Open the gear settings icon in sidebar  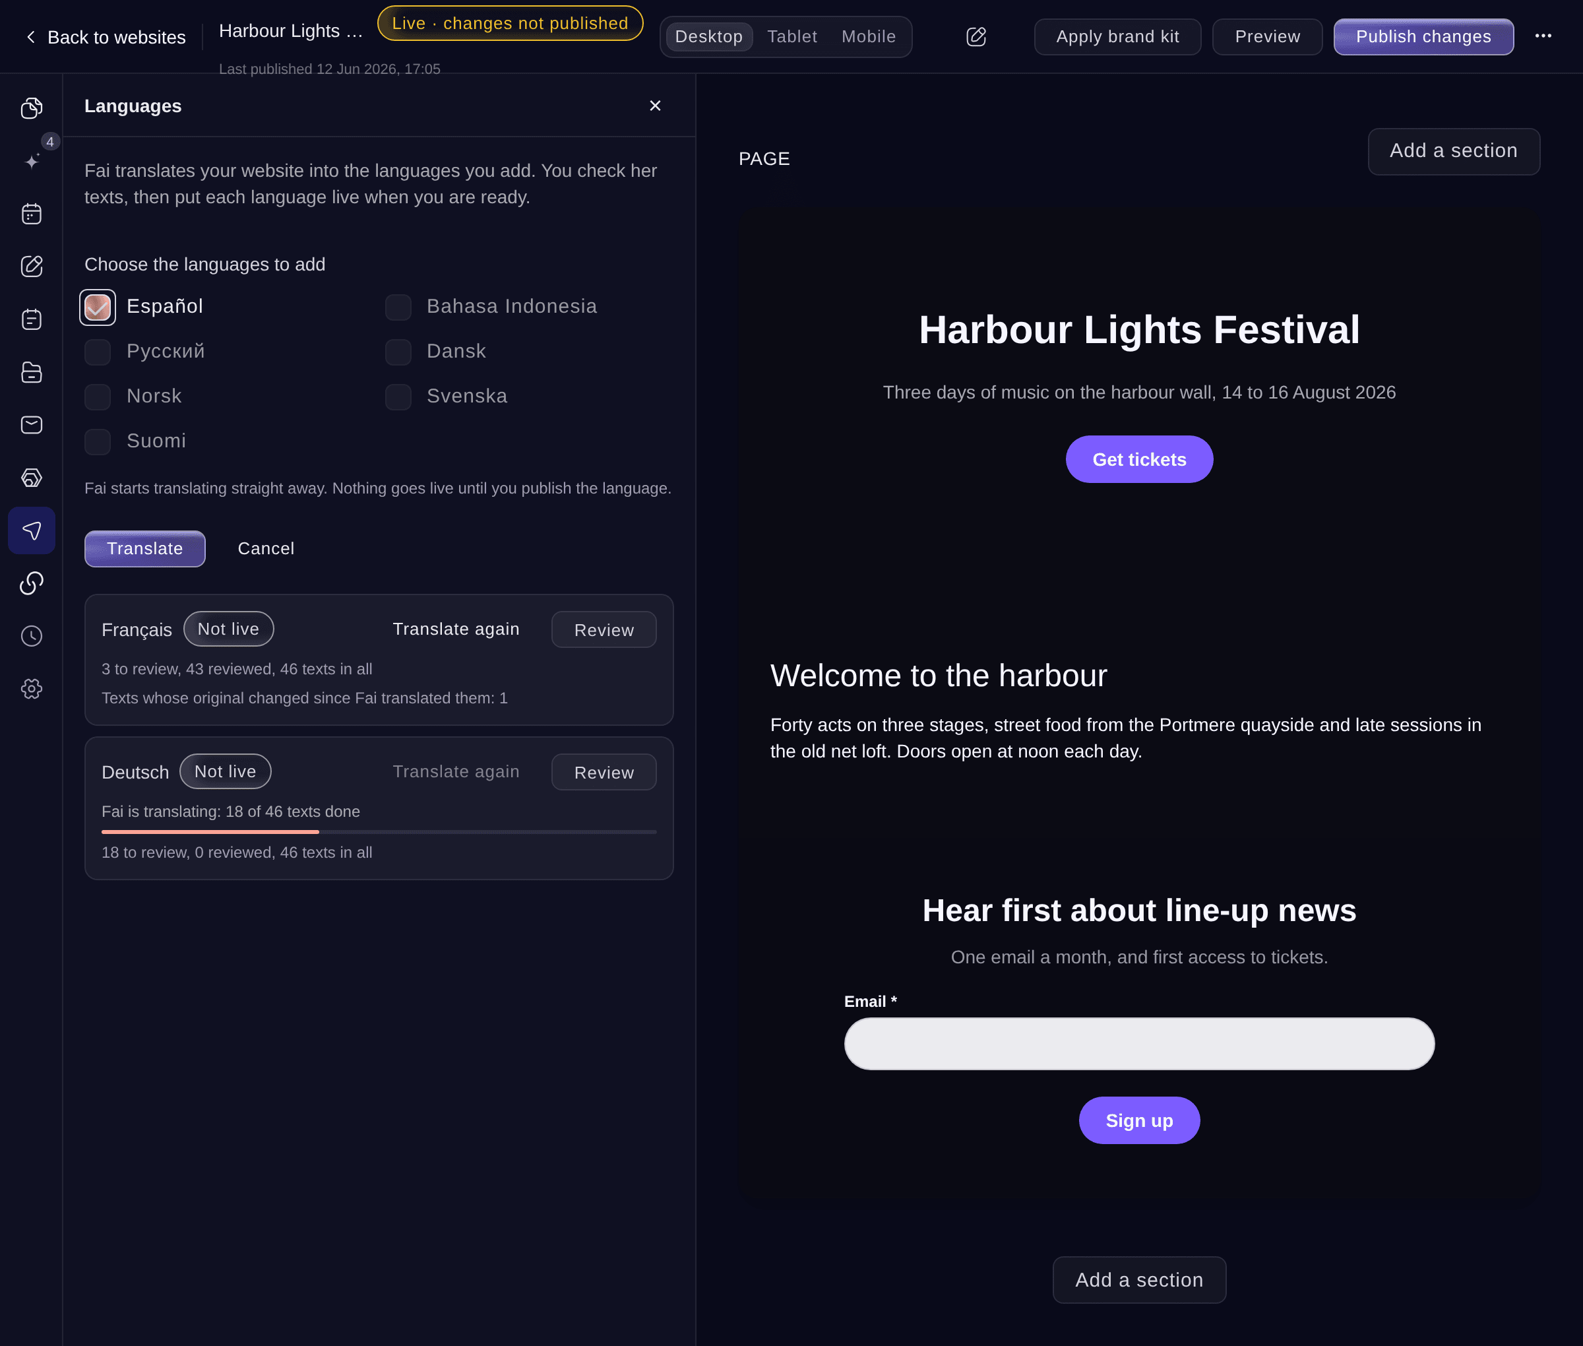click(31, 689)
